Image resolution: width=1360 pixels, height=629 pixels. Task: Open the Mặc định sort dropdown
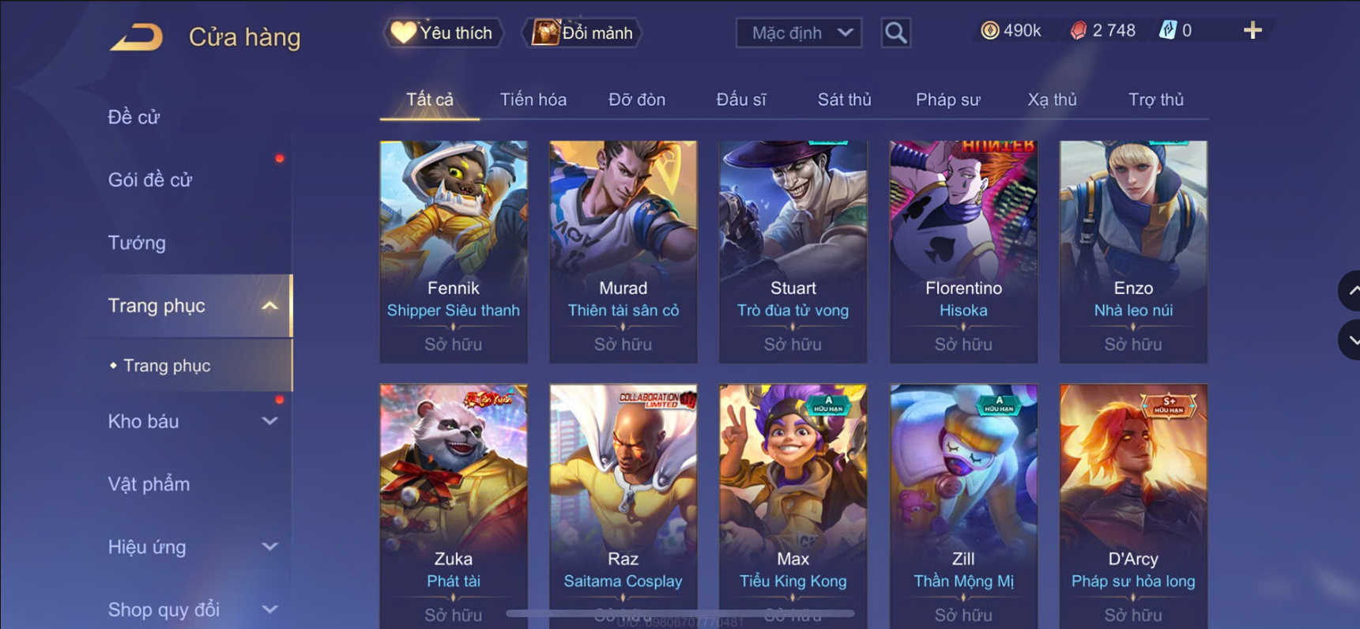tap(799, 32)
